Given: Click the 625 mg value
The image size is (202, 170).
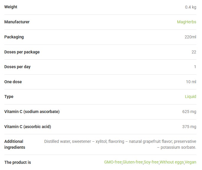Looking at the screenshot, I should coord(189,112).
